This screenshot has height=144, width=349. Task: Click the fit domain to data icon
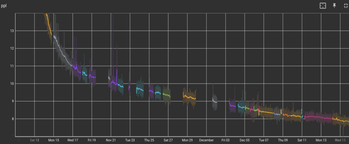click(323, 6)
